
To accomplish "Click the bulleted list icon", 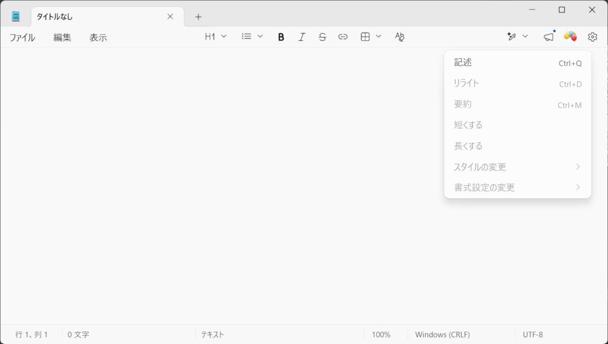I will [x=247, y=36].
